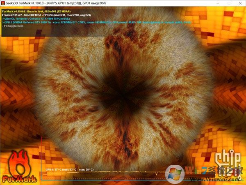
Task: Click the 'GPU 1: 37° C' temperature graph label
Action: 70,169
